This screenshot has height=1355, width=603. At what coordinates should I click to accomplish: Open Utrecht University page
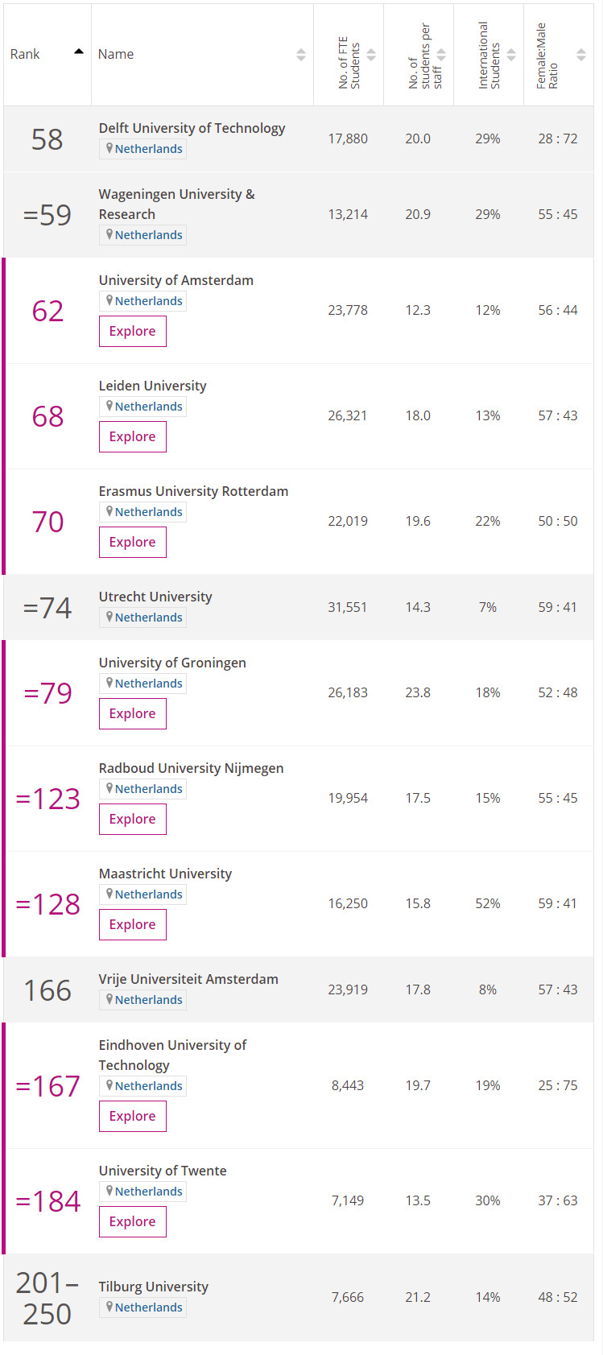click(155, 597)
